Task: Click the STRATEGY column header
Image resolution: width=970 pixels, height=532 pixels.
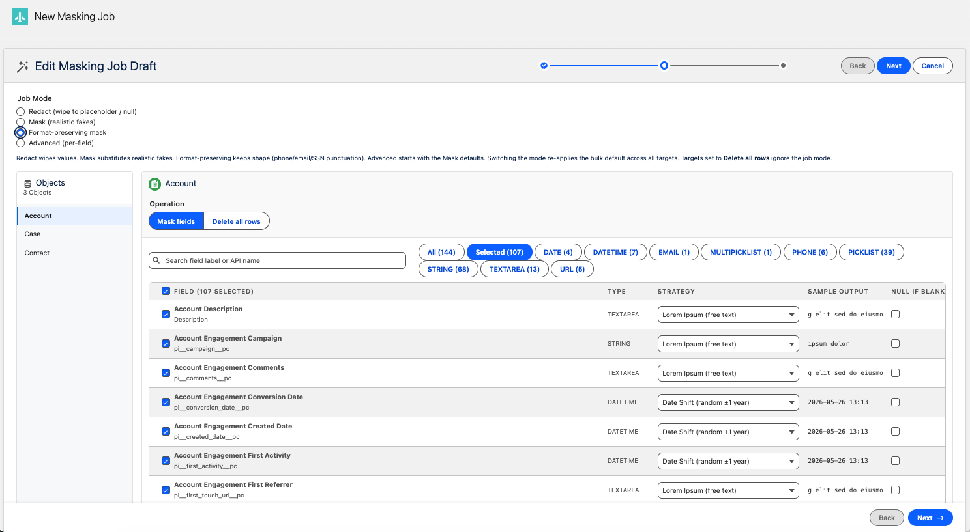Action: 676,292
